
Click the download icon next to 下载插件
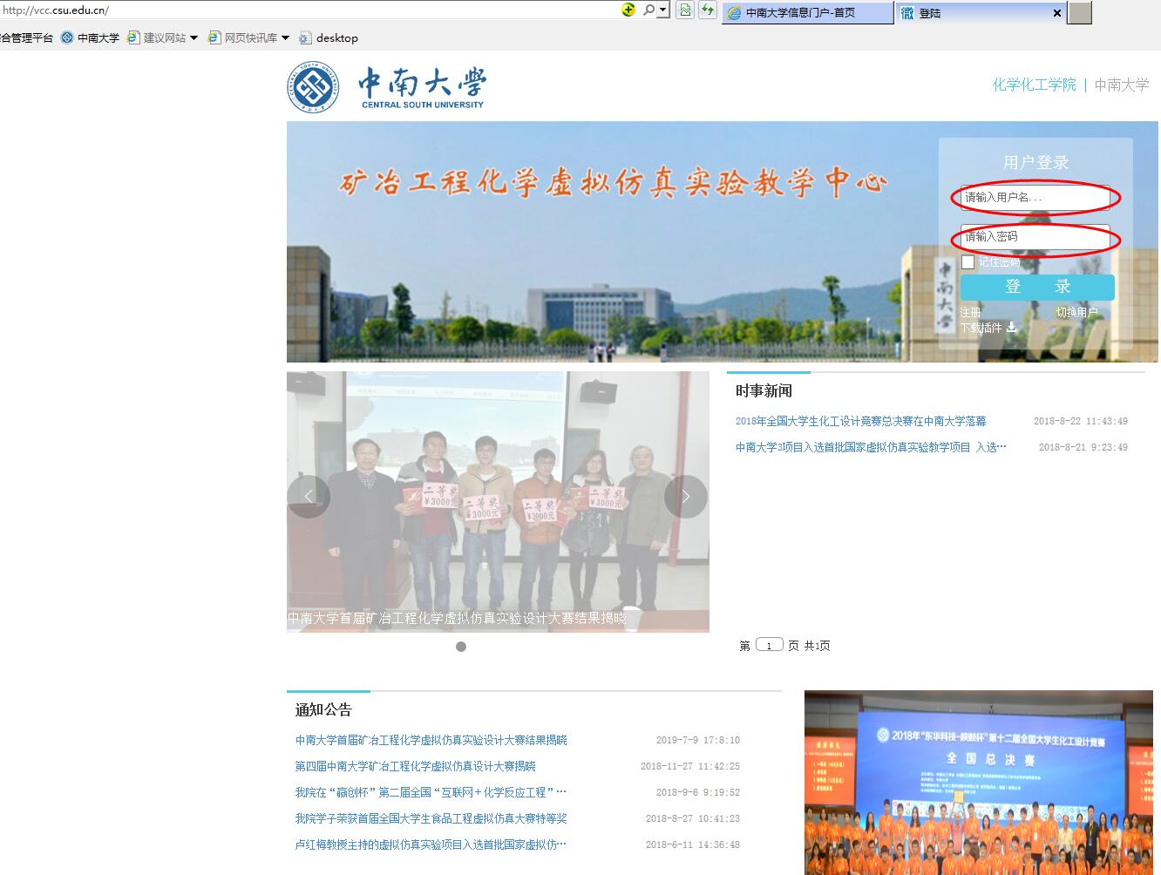tap(1010, 327)
